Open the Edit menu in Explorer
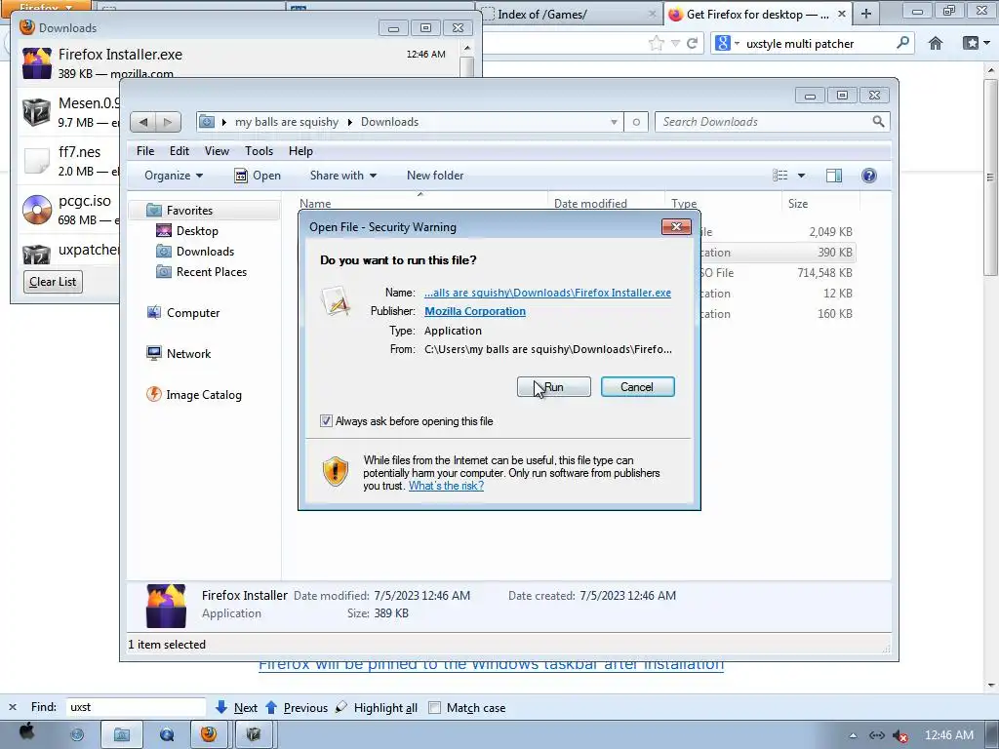 [x=180, y=151]
